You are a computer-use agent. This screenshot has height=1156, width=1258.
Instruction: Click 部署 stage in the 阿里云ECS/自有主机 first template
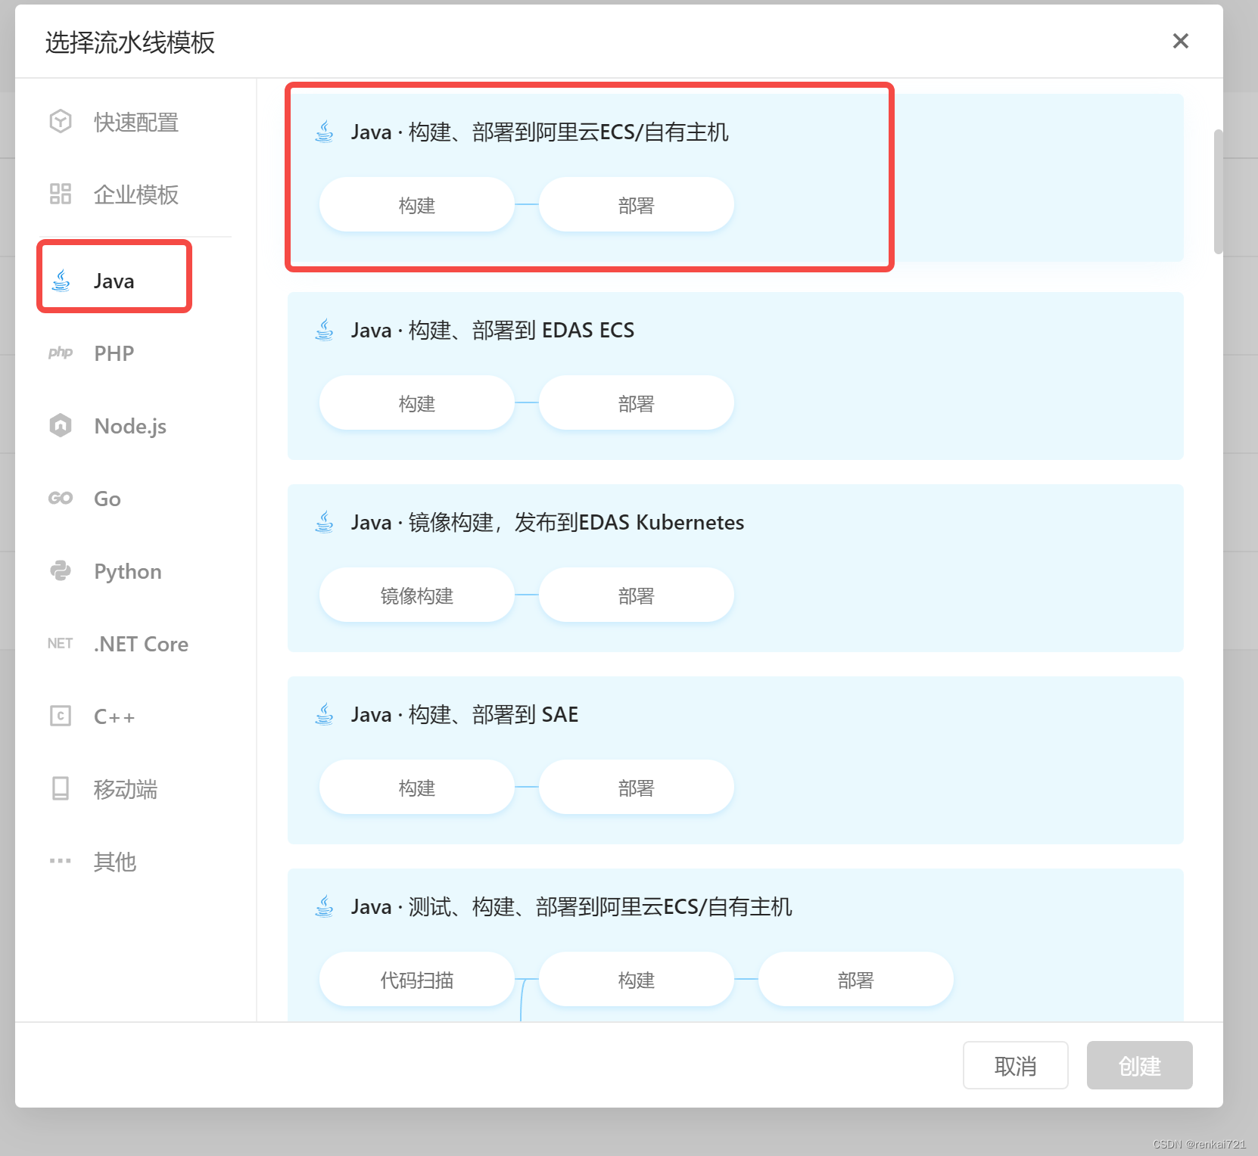pos(637,204)
